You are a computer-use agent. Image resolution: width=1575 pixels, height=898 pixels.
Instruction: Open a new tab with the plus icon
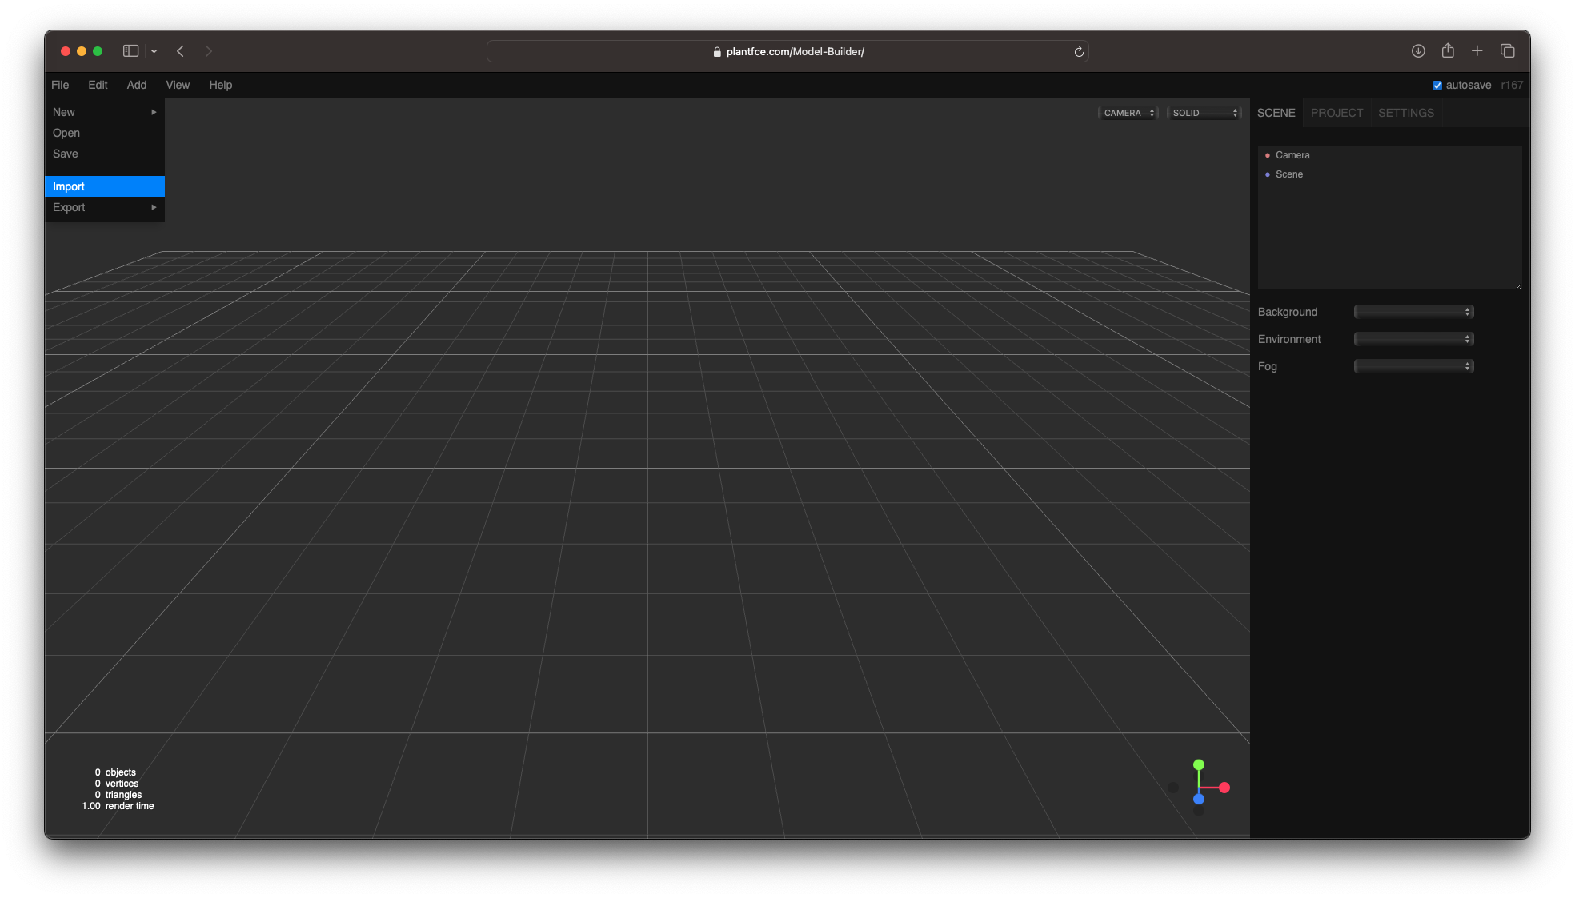pyautogui.click(x=1477, y=50)
